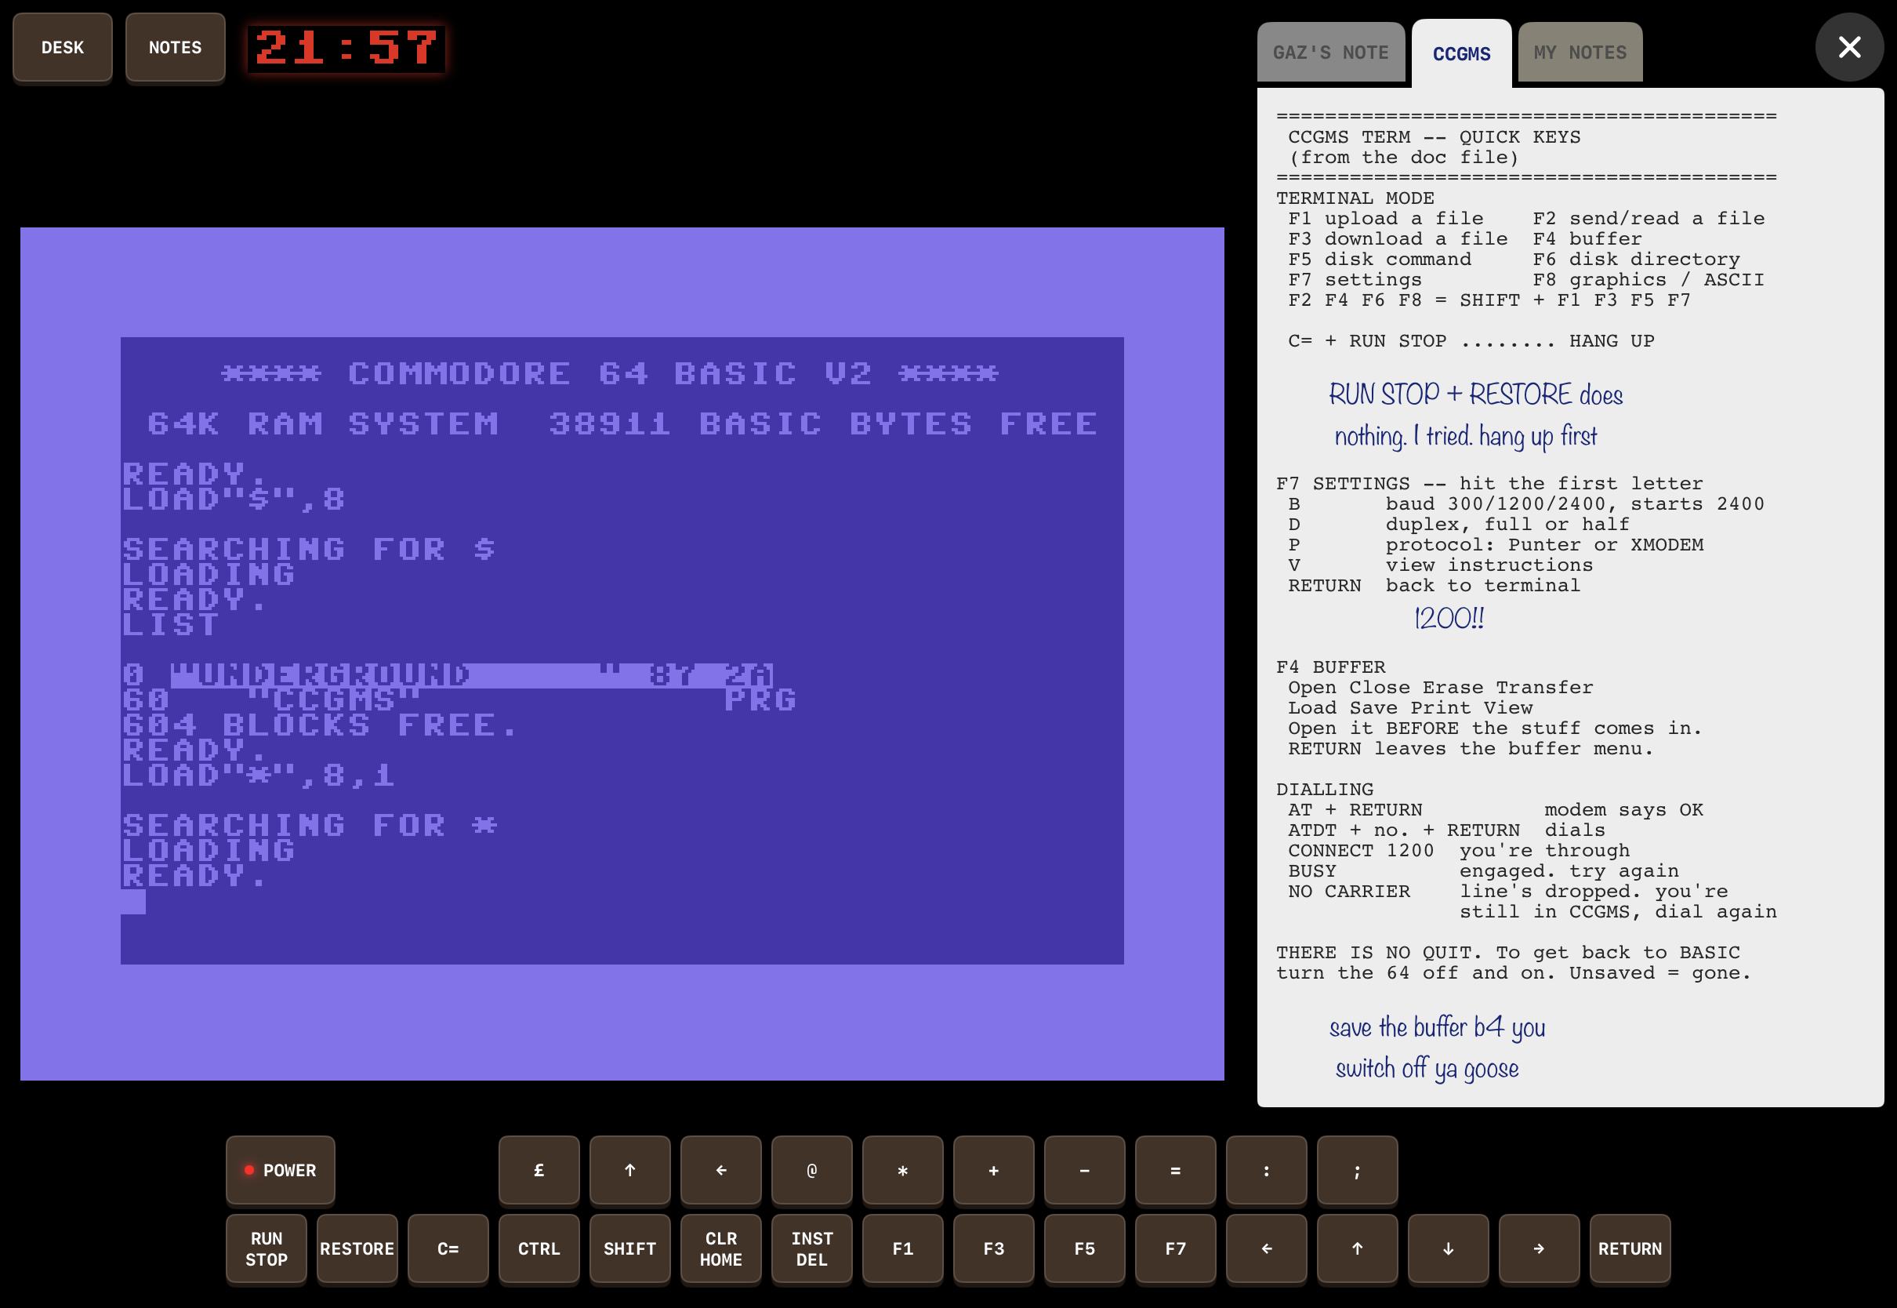Switch to MY NOTES tab
1897x1308 pixels.
(x=1580, y=53)
